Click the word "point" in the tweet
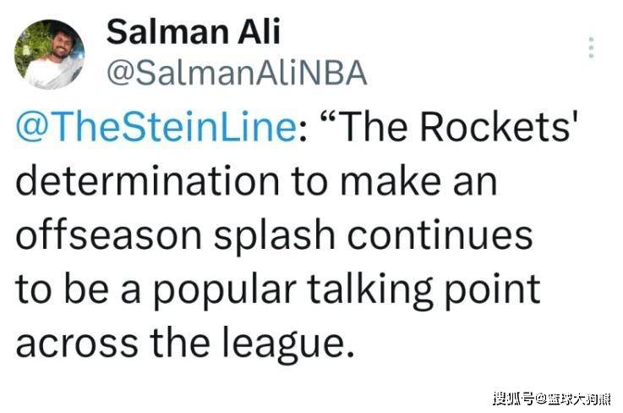Viewport: 623px width, 413px height. (492, 290)
